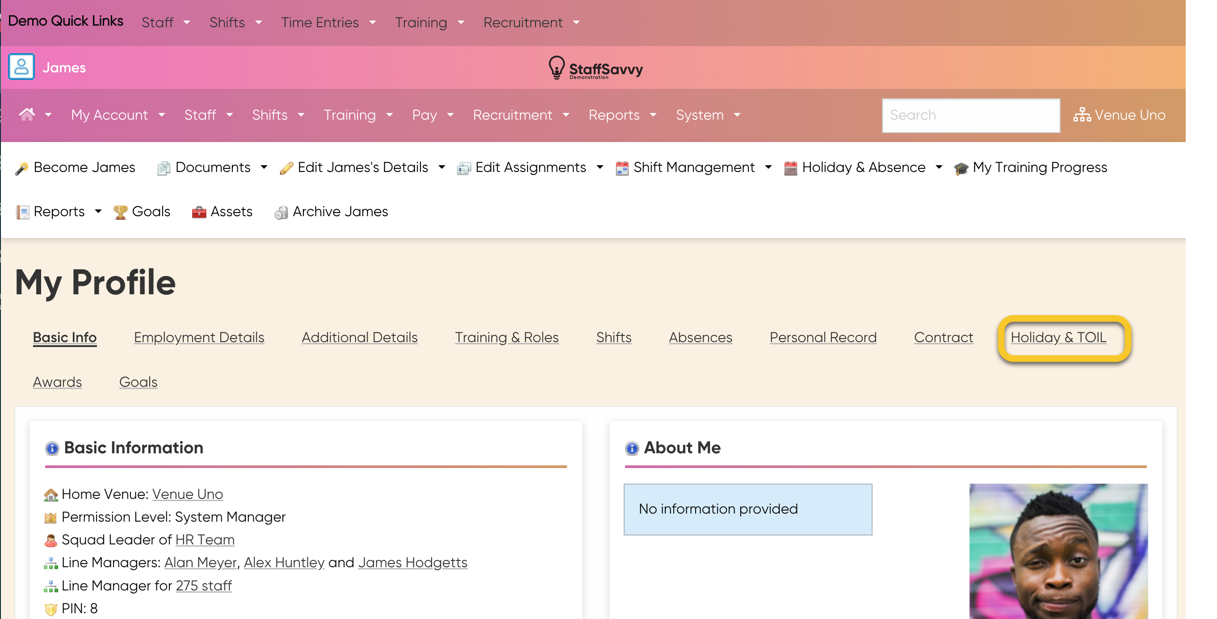The height and width of the screenshot is (619, 1217).
Task: Expand Shift Management dropdown arrow
Action: [768, 167]
